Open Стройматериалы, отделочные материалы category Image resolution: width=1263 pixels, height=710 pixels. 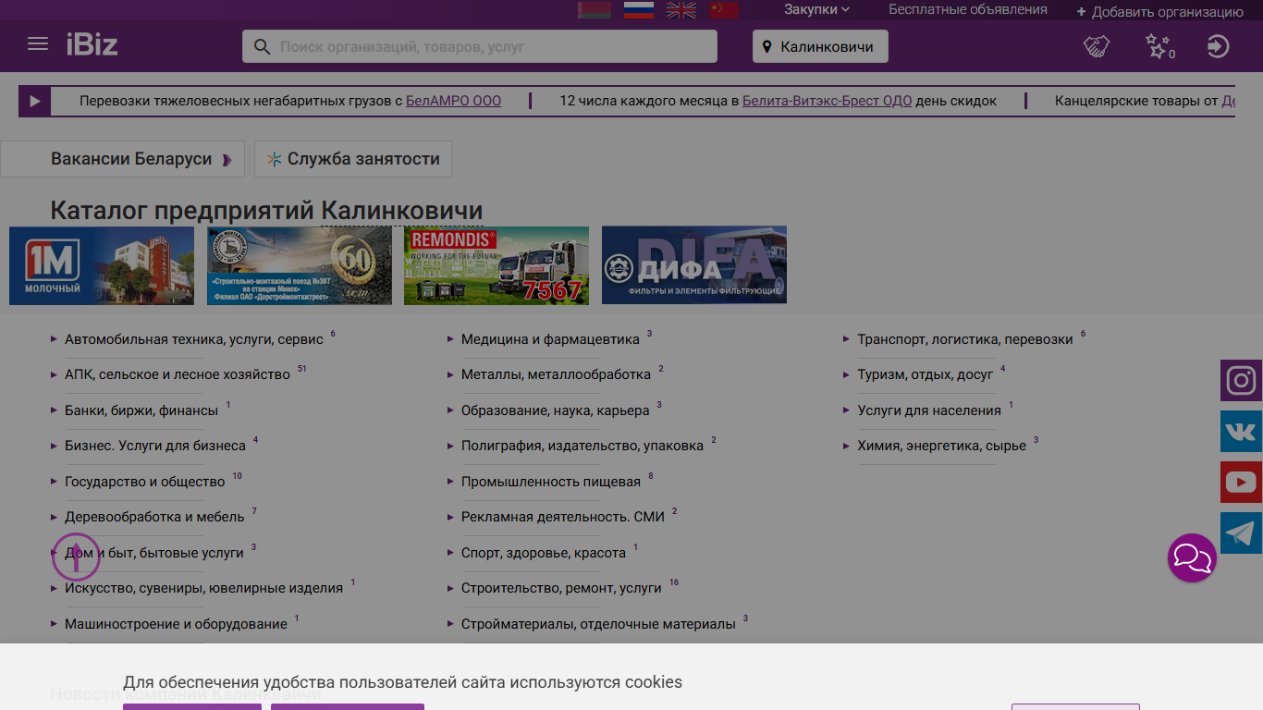598,624
